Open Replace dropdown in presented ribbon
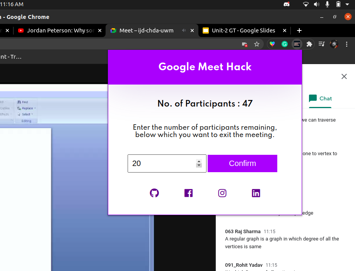This screenshot has height=271, width=355. [x=27, y=108]
